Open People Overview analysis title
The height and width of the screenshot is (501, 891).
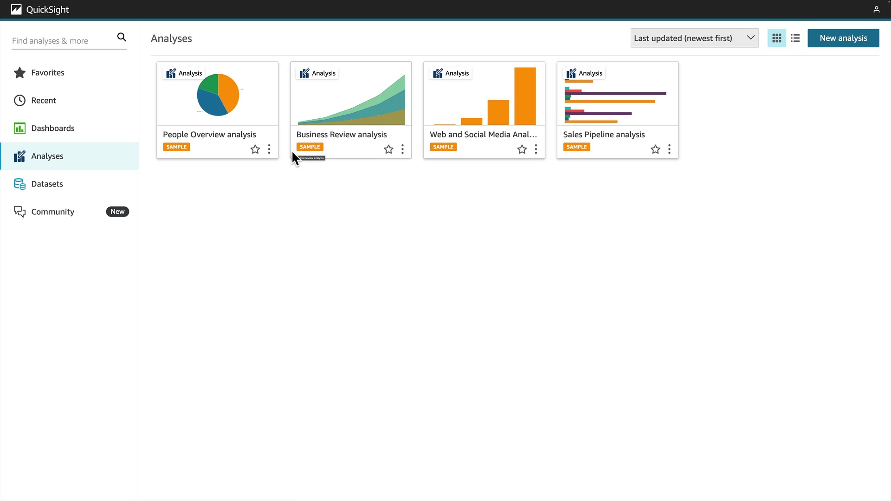pyautogui.click(x=209, y=135)
